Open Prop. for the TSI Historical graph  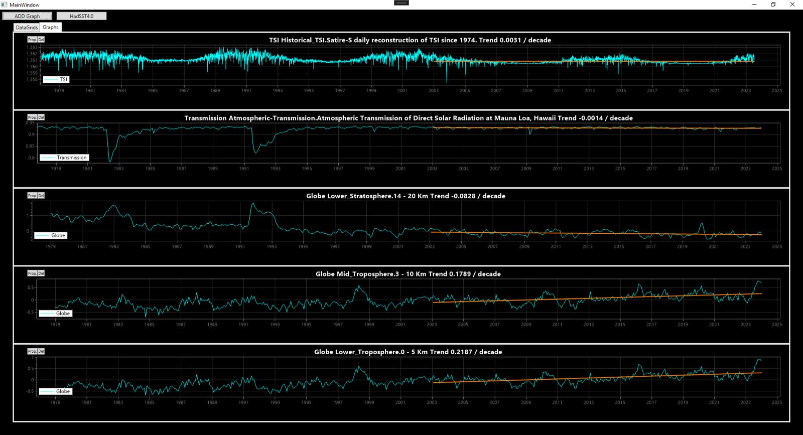click(x=32, y=40)
